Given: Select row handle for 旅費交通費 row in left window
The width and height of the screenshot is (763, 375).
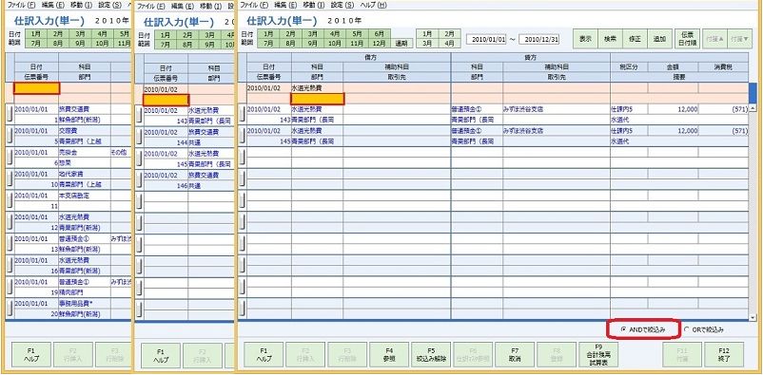Looking at the screenshot, I should coord(10,114).
